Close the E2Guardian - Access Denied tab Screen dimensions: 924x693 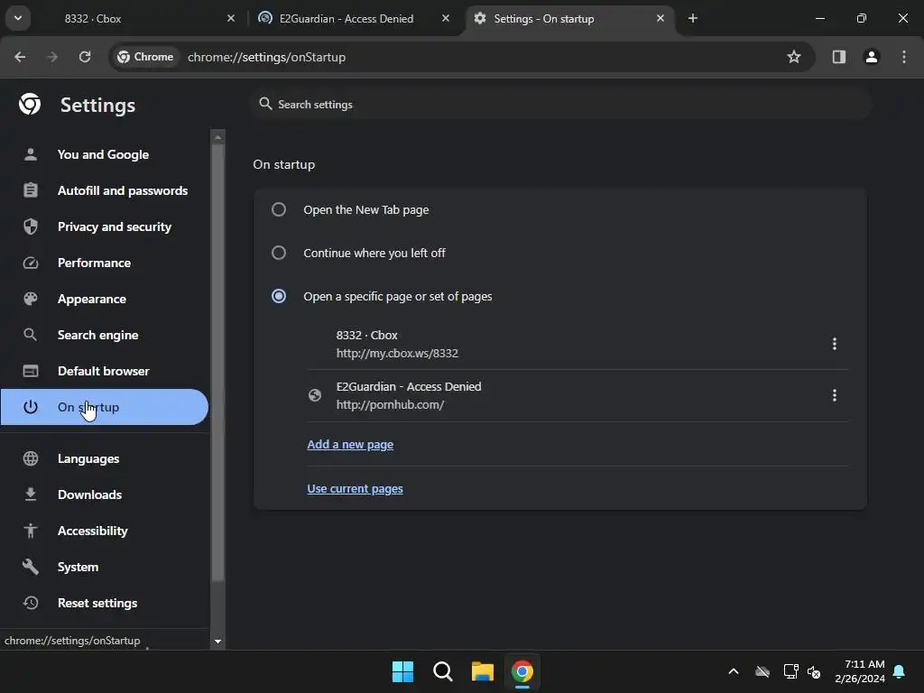446,18
